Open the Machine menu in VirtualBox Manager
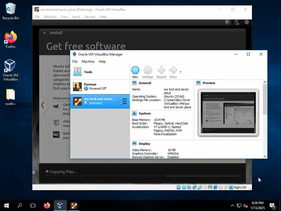Viewport: 281px width, 211px height. tap(88, 61)
